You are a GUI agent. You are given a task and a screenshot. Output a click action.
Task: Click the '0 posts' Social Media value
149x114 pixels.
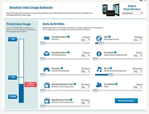click(x=139, y=84)
